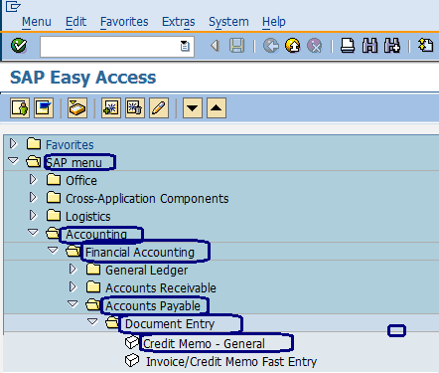This screenshot has height=373, width=439.
Task: Open the Menu menu
Action: click(37, 22)
